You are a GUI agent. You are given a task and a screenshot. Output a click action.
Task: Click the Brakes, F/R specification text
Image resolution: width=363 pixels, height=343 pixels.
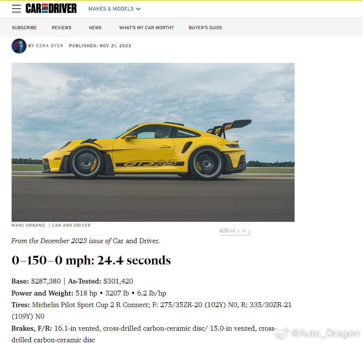[x=144, y=334]
